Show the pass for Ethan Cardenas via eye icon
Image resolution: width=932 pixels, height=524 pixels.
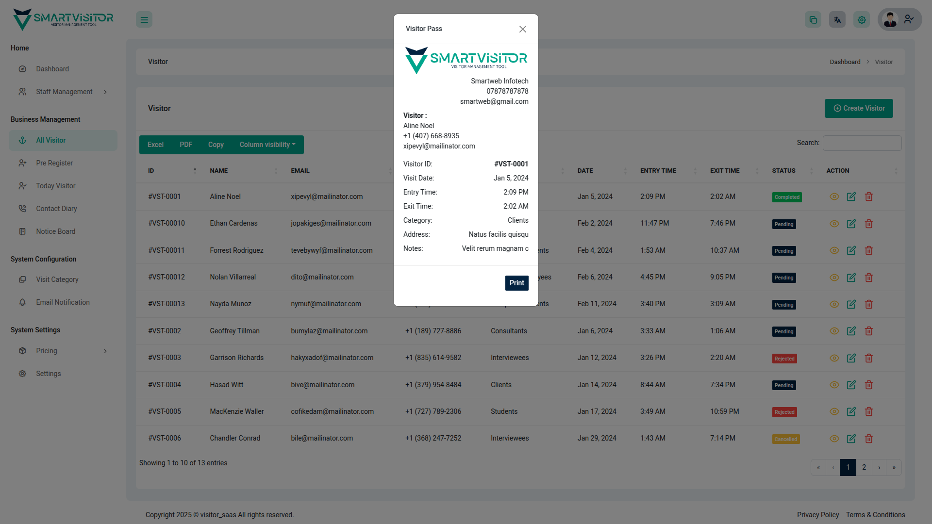834,224
